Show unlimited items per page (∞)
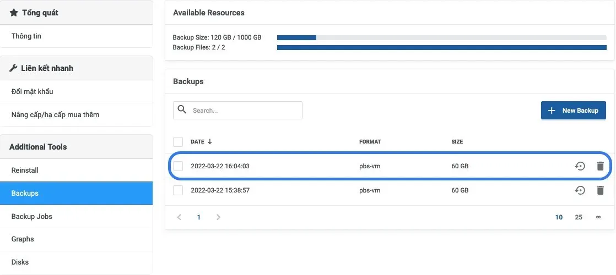The width and height of the screenshot is (616, 275). [598, 217]
